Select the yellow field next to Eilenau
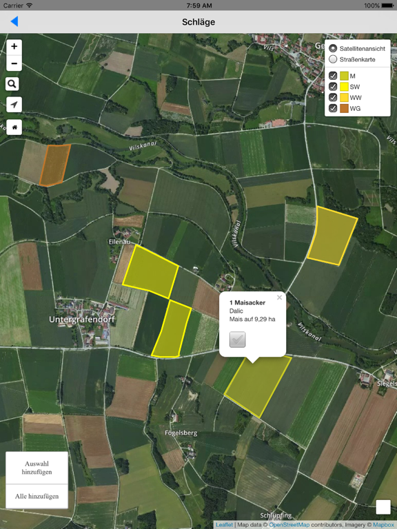This screenshot has width=397, height=529. (x=150, y=271)
